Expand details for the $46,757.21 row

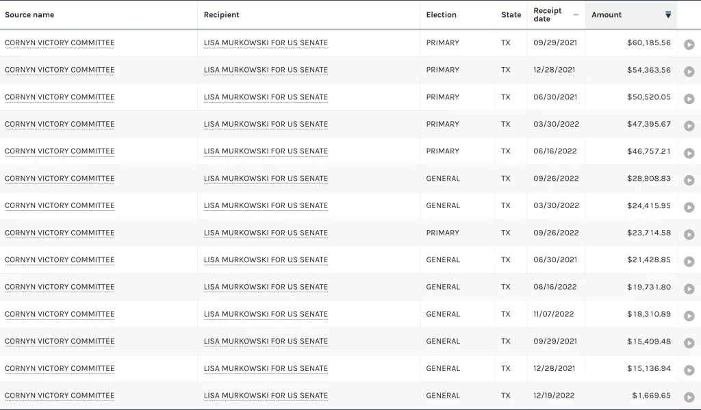tap(689, 153)
